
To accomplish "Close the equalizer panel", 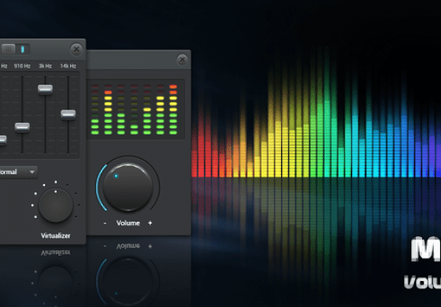I will coord(76,50).
